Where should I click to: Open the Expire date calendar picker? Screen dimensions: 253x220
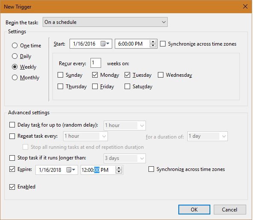[71, 170]
